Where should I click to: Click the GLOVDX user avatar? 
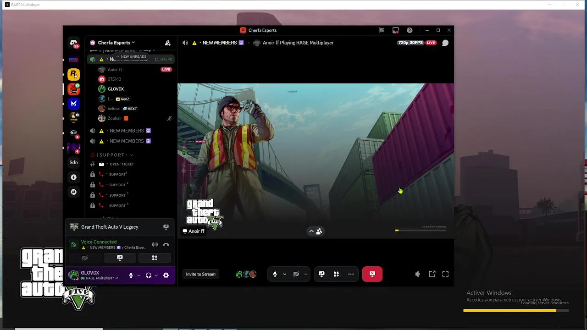click(x=73, y=275)
